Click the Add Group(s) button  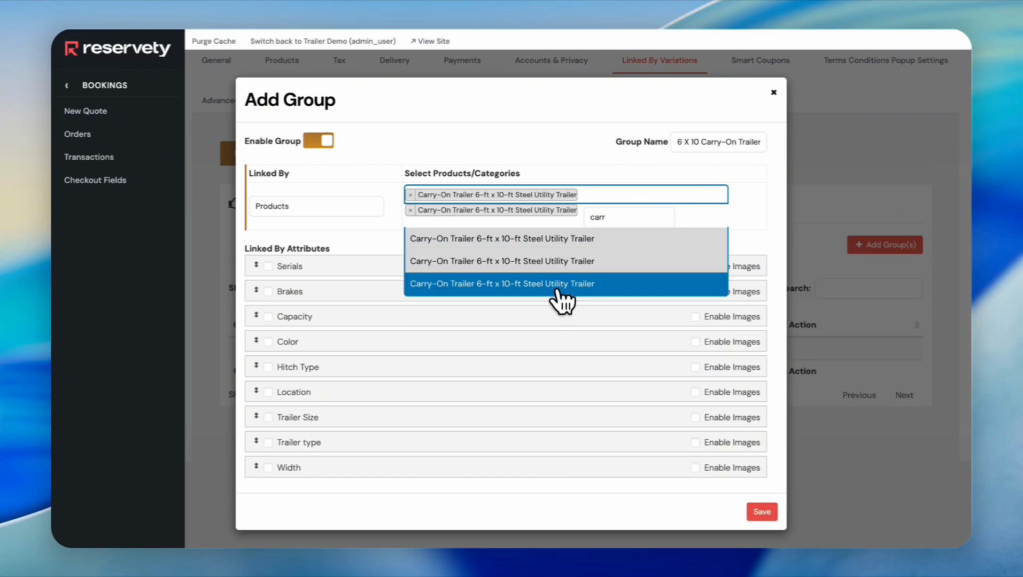coord(885,245)
